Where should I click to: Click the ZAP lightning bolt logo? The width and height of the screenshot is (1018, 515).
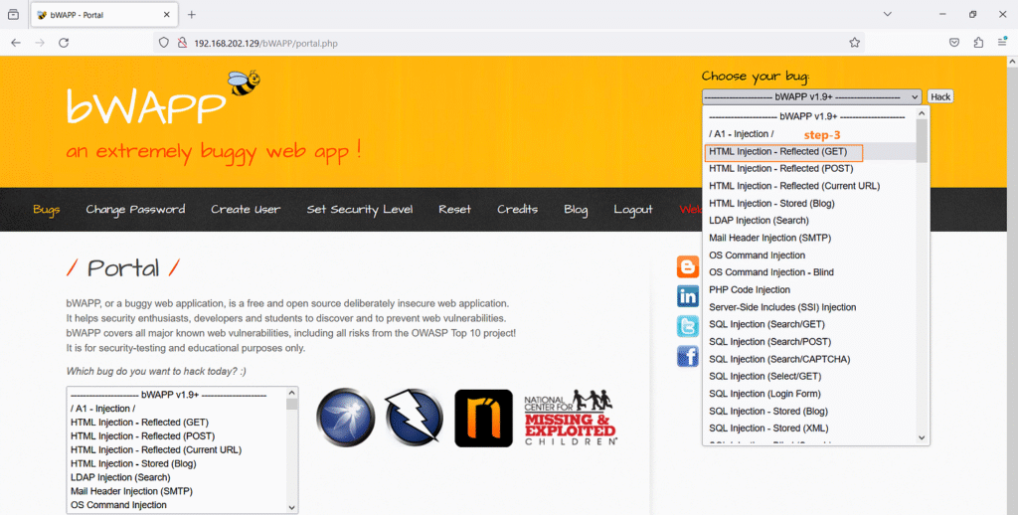coord(414,418)
